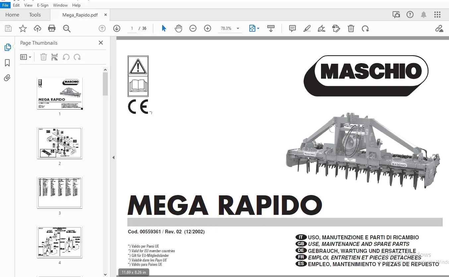Delete page with trash icon in toolbar
Image resolution: width=449 pixels, height=277 pixels.
point(351,29)
